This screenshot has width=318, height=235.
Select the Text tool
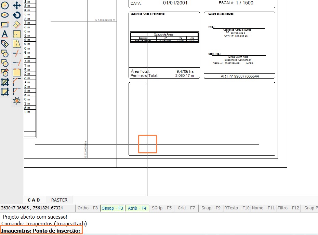coord(4,34)
